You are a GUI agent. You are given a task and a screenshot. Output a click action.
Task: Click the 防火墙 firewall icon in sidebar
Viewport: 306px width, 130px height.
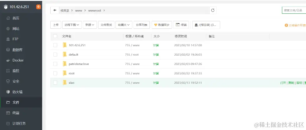pos(8,92)
